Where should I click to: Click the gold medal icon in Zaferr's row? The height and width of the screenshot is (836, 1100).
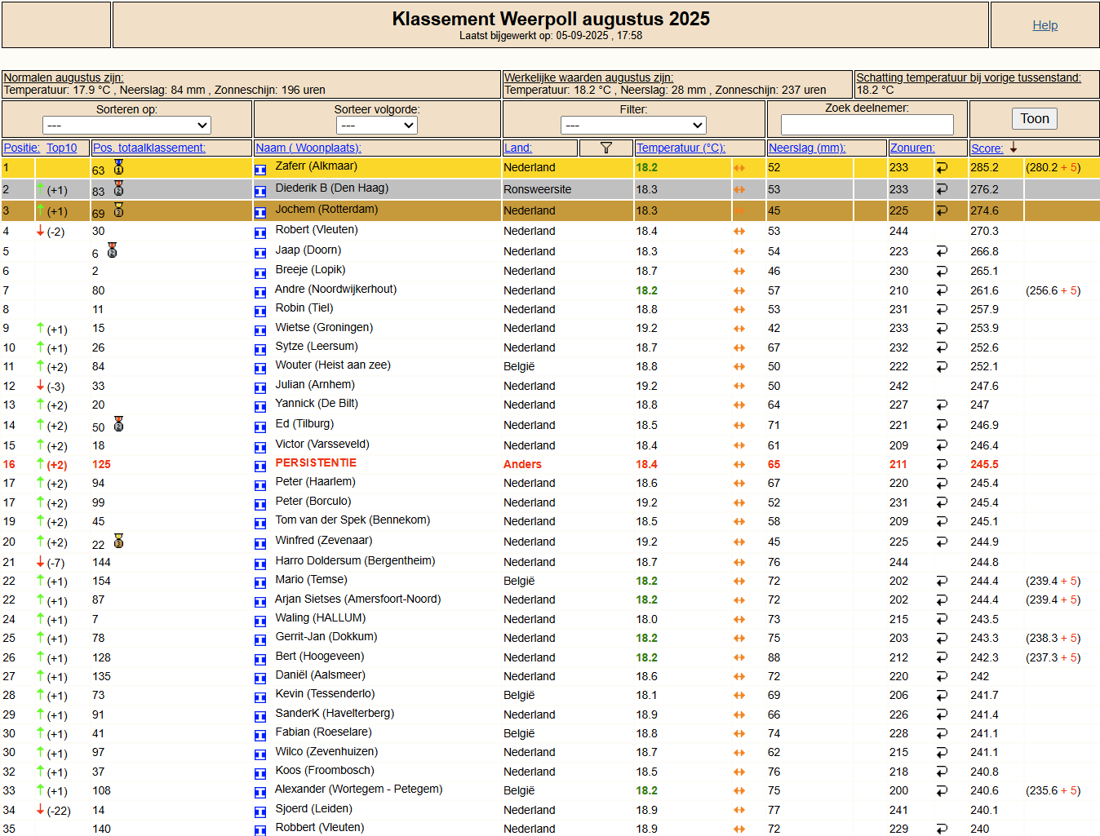coord(118,167)
